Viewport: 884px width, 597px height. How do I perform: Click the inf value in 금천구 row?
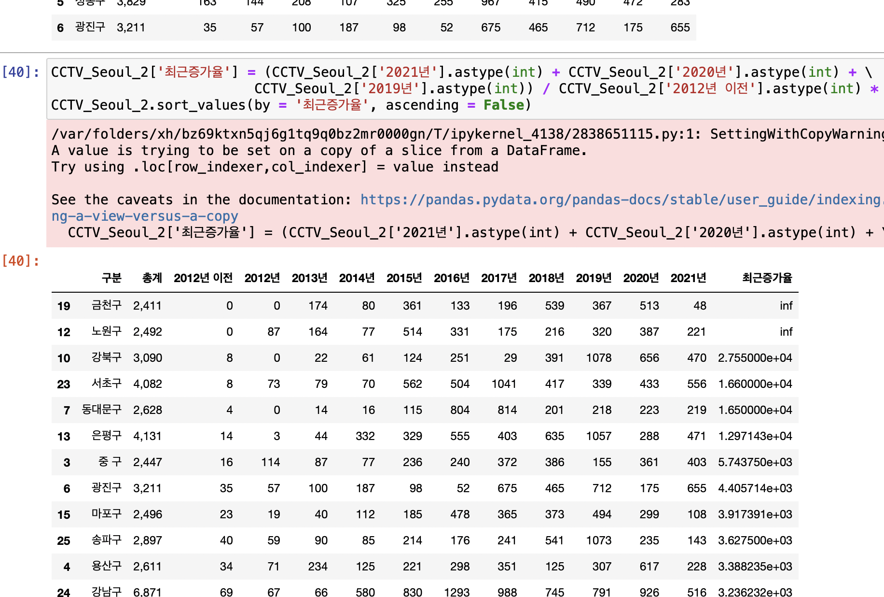786,306
